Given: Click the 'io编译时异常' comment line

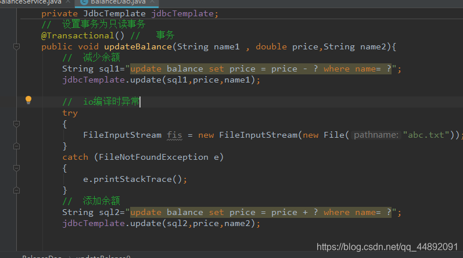Looking at the screenshot, I should point(101,102).
